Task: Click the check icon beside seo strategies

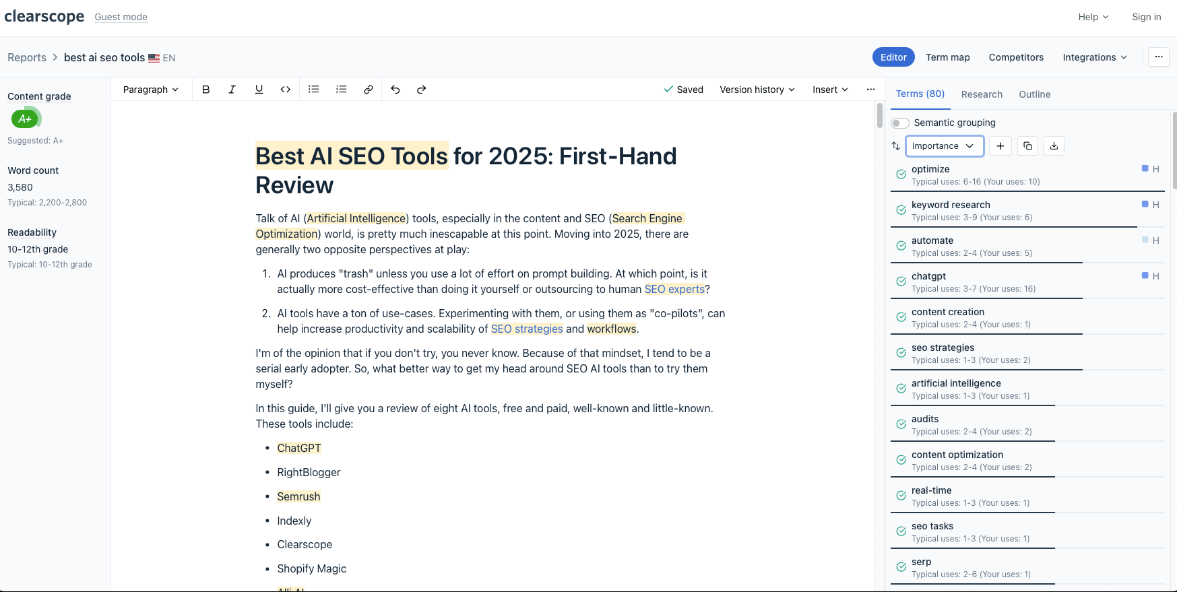Action: tap(901, 353)
